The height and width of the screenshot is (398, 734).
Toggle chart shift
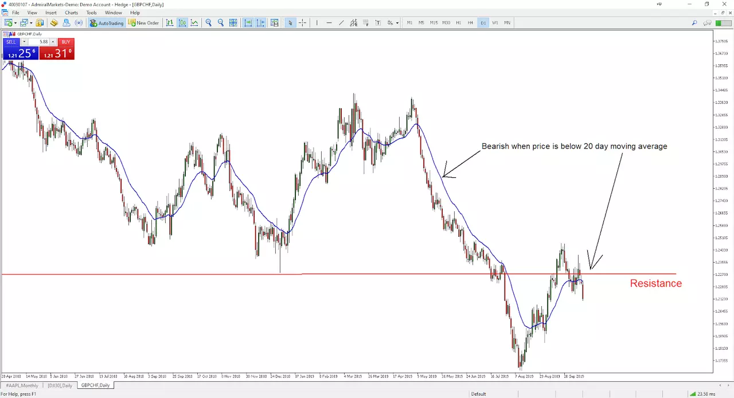click(261, 23)
